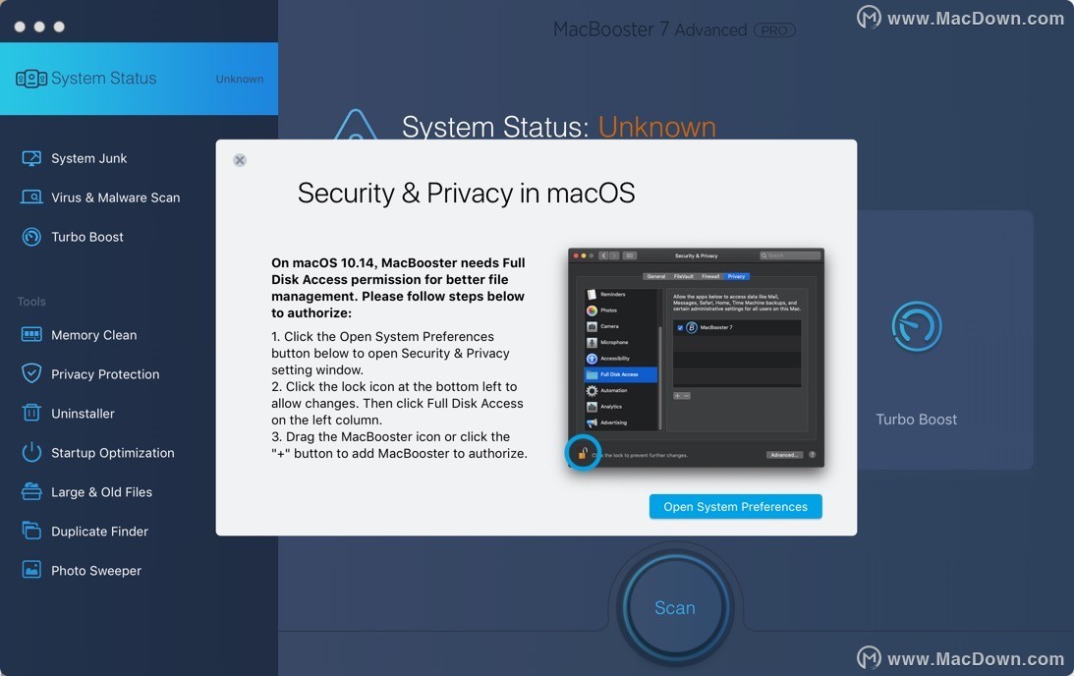This screenshot has width=1074, height=676.
Task: Click the Unknown status label in sidebar
Action: click(x=240, y=79)
